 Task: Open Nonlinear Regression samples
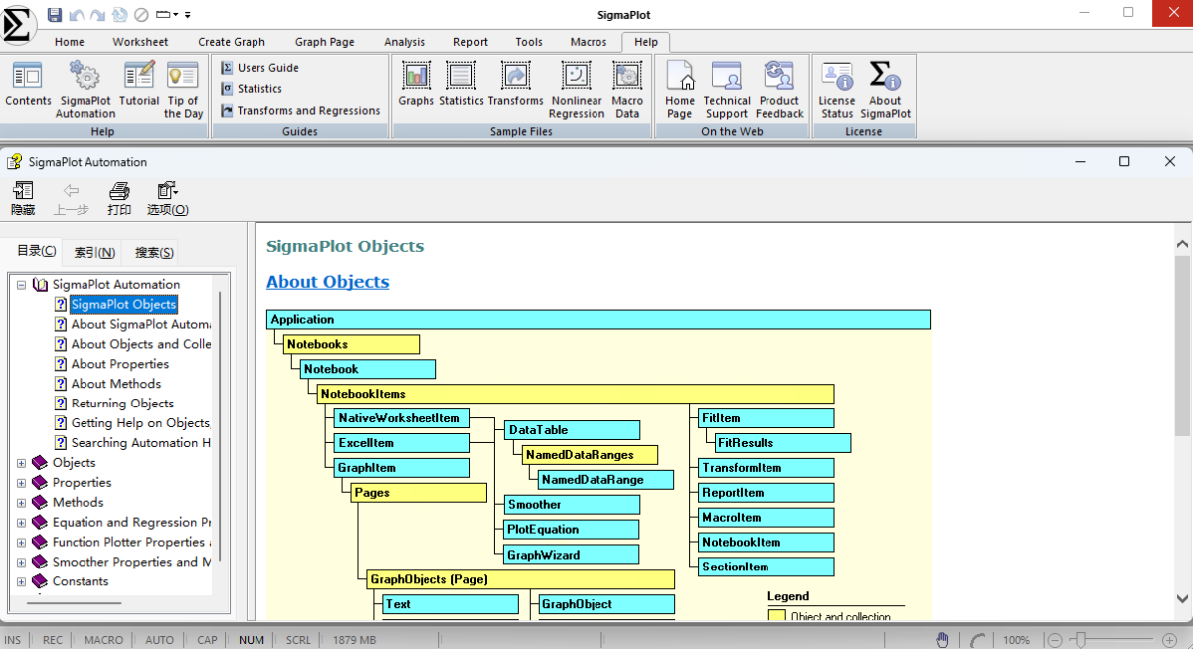pos(577,89)
